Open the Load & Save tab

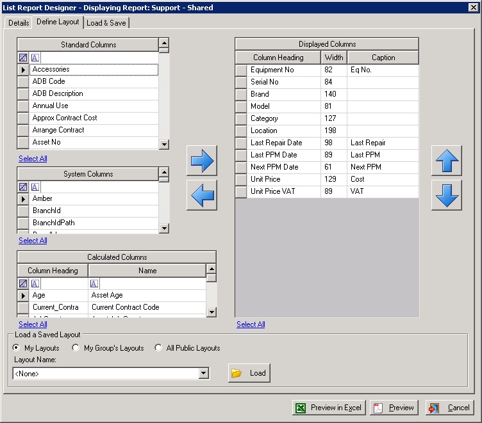[x=106, y=23]
